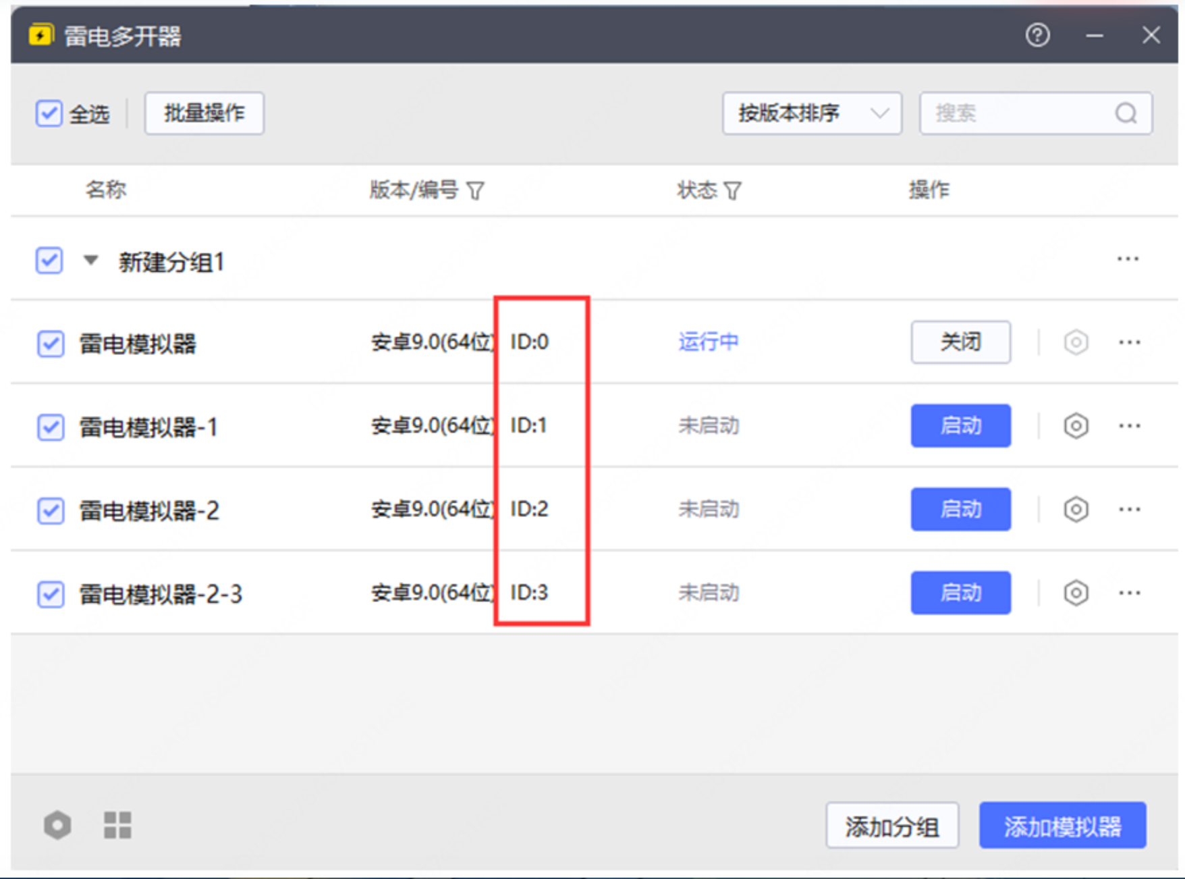Click the ID:1 label
The image size is (1185, 879).
tap(528, 425)
